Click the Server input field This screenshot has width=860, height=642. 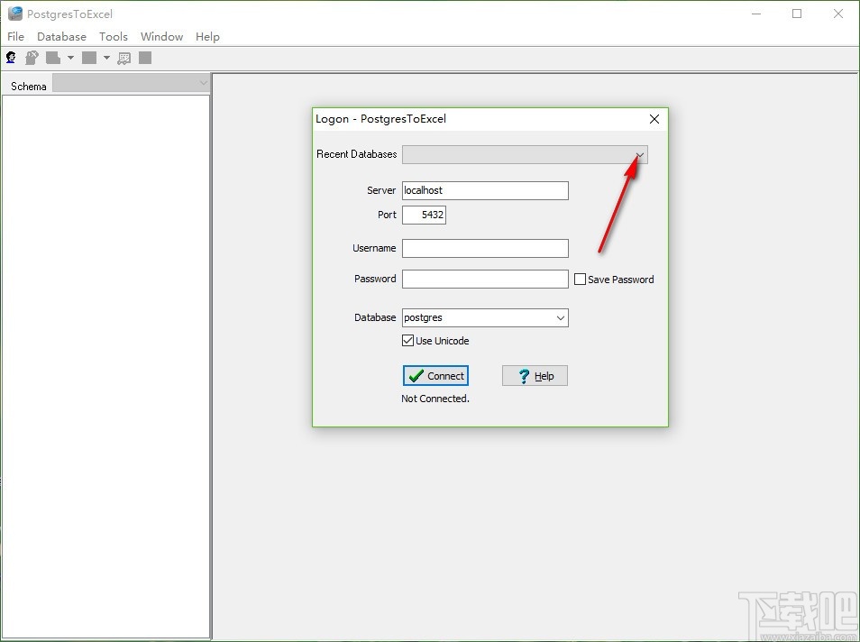click(485, 190)
